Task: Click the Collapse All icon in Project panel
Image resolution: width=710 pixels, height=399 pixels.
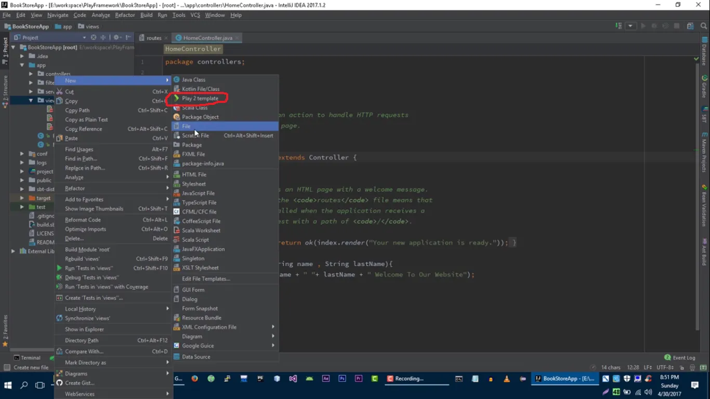Action: pos(103,37)
